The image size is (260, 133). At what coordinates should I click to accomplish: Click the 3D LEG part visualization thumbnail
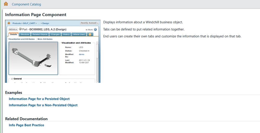coord(33,58)
